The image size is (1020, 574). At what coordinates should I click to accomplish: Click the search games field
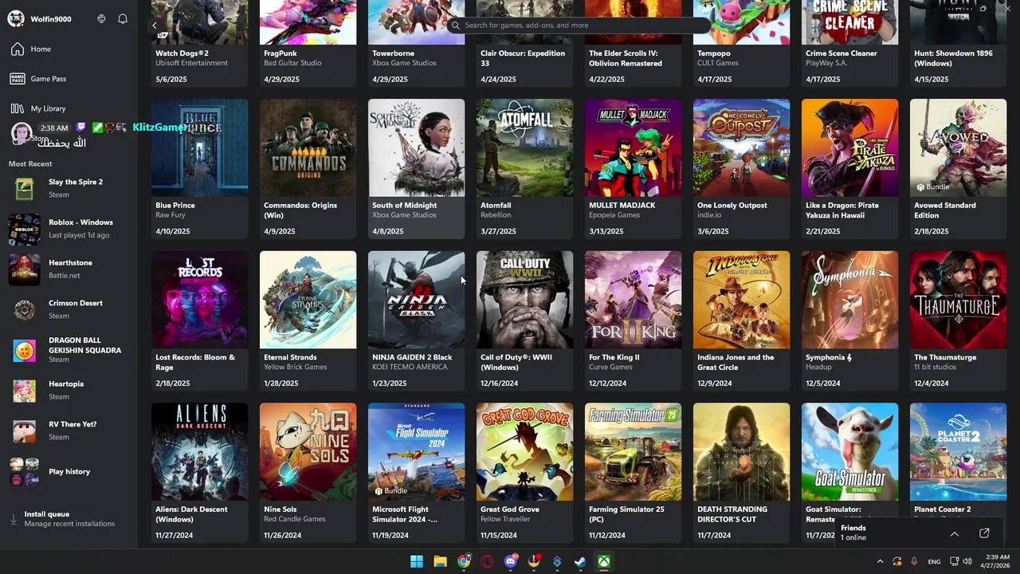[578, 26]
